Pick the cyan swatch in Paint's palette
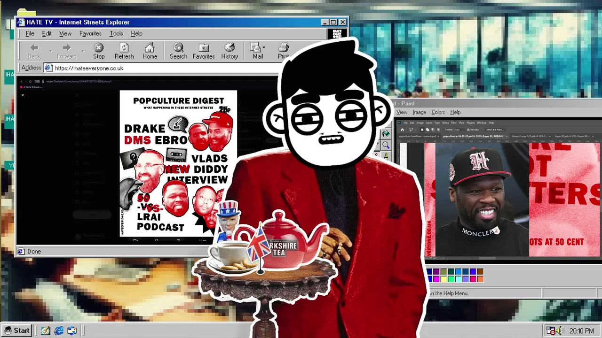The width and height of the screenshot is (602, 338). [x=459, y=279]
